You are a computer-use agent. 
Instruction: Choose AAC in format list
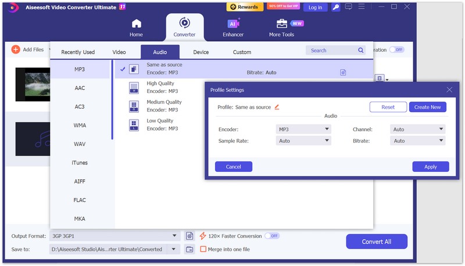pyautogui.click(x=80, y=88)
